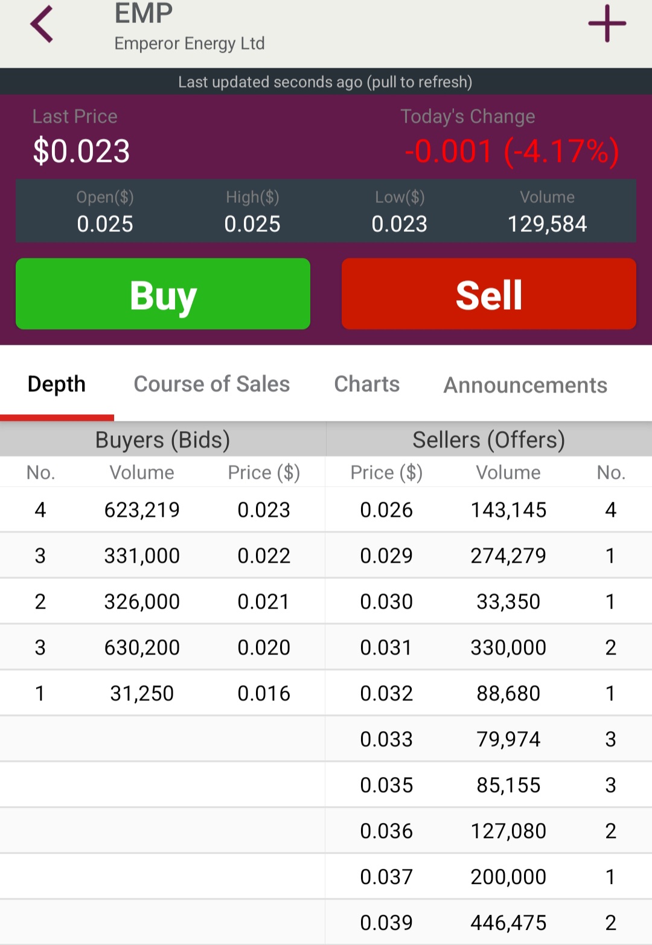Select offer volume 79,974
The height and width of the screenshot is (945, 652).
tap(508, 740)
